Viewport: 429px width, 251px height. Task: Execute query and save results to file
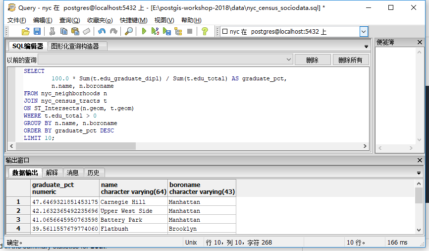166,32
